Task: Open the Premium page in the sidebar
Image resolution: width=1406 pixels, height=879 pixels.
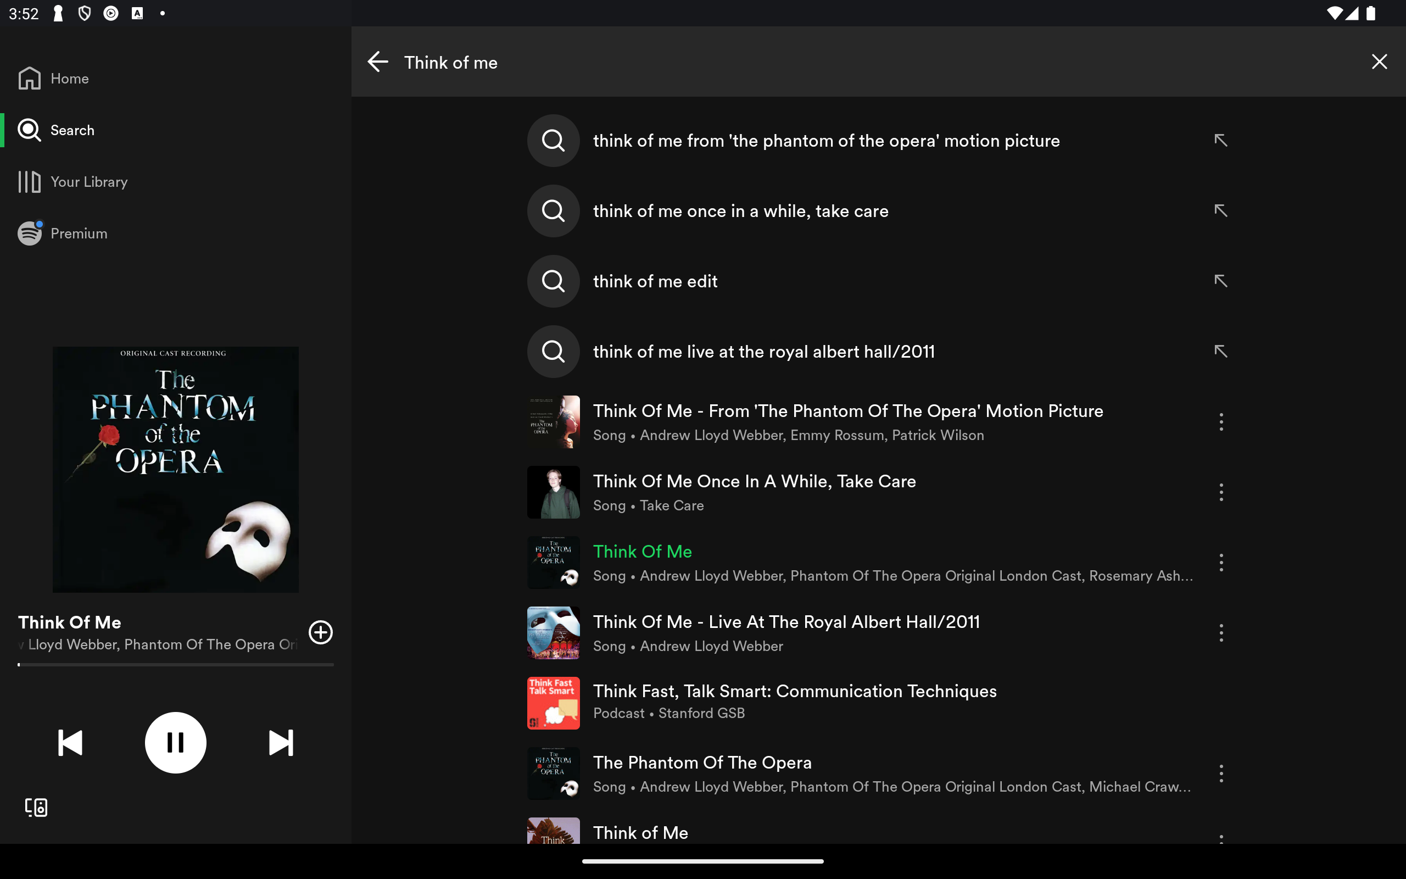Action: click(x=63, y=233)
